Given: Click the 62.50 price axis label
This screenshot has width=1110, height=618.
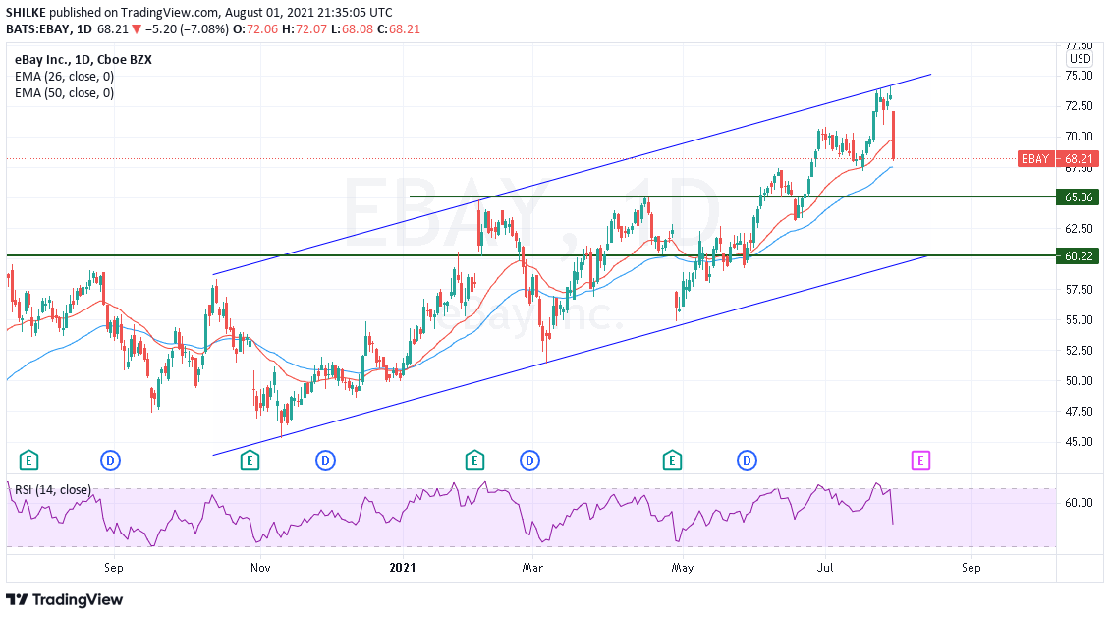Looking at the screenshot, I should (1079, 228).
